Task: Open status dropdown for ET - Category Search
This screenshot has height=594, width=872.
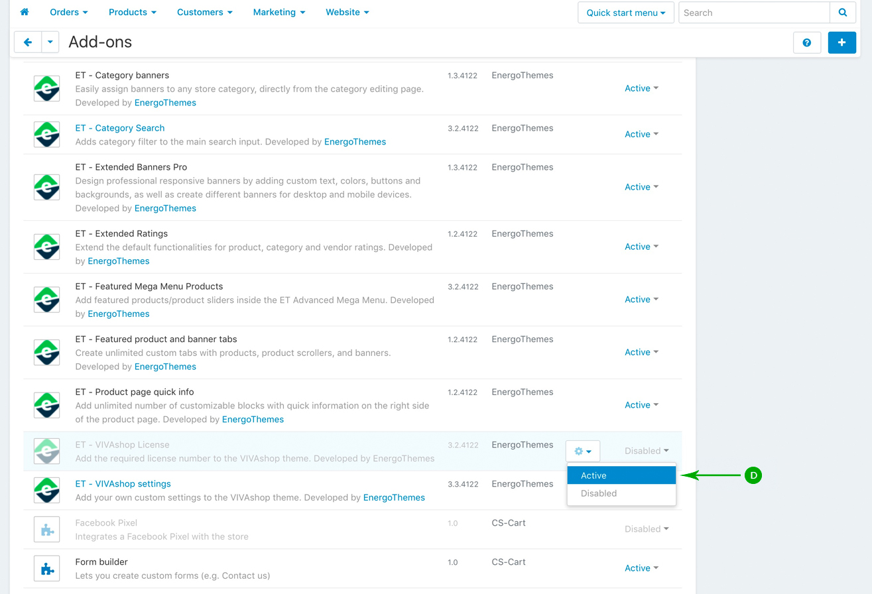Action: click(x=642, y=134)
